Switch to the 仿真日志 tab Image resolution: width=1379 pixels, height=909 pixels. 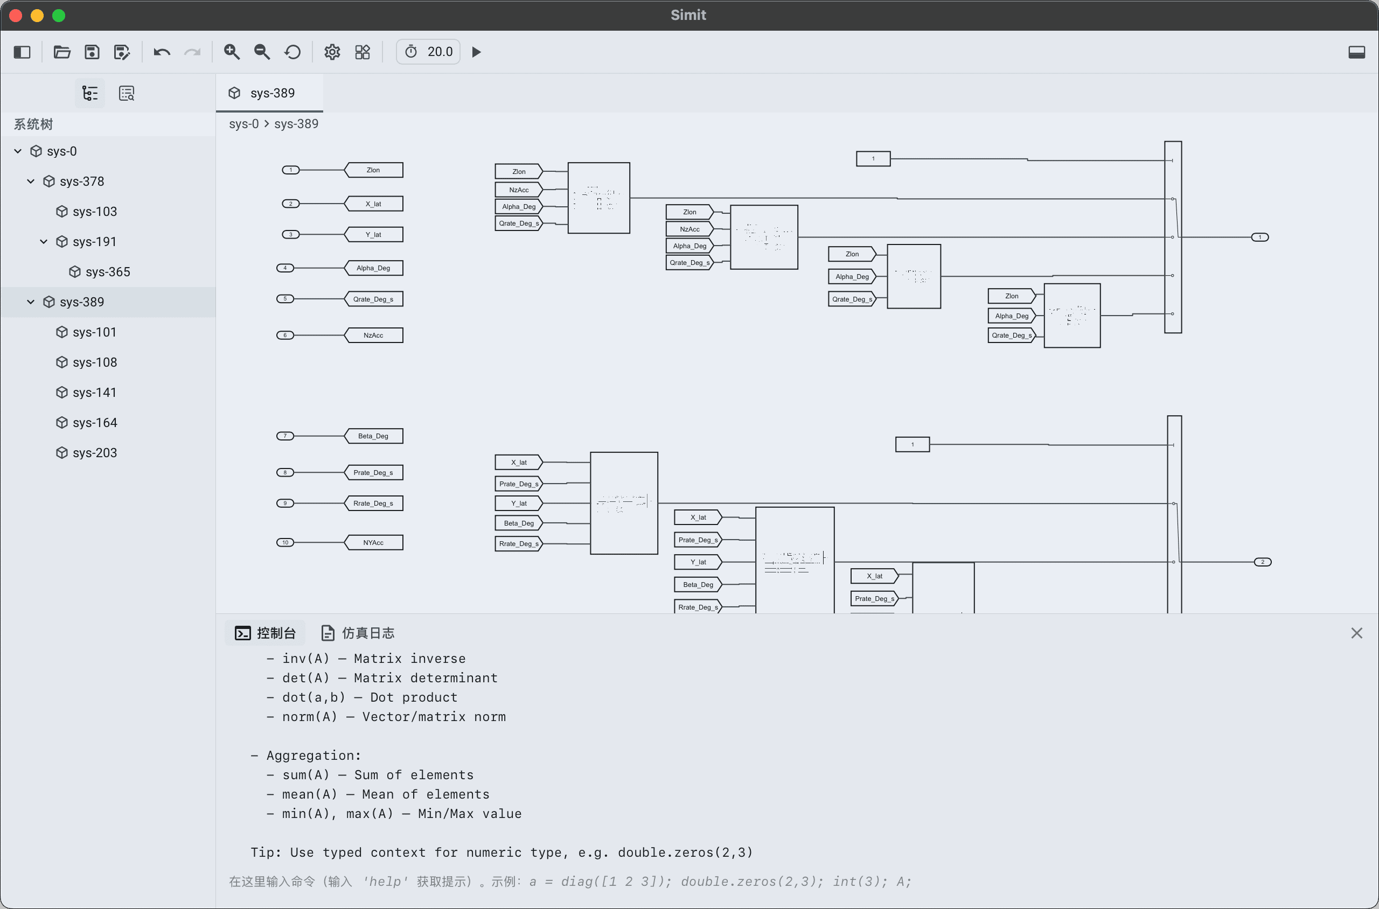click(x=357, y=632)
